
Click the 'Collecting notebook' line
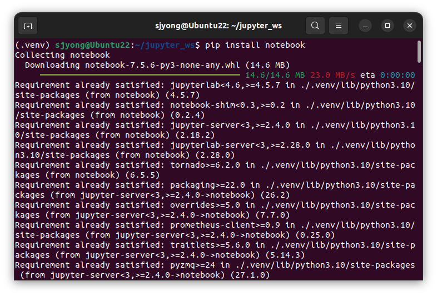62,55
